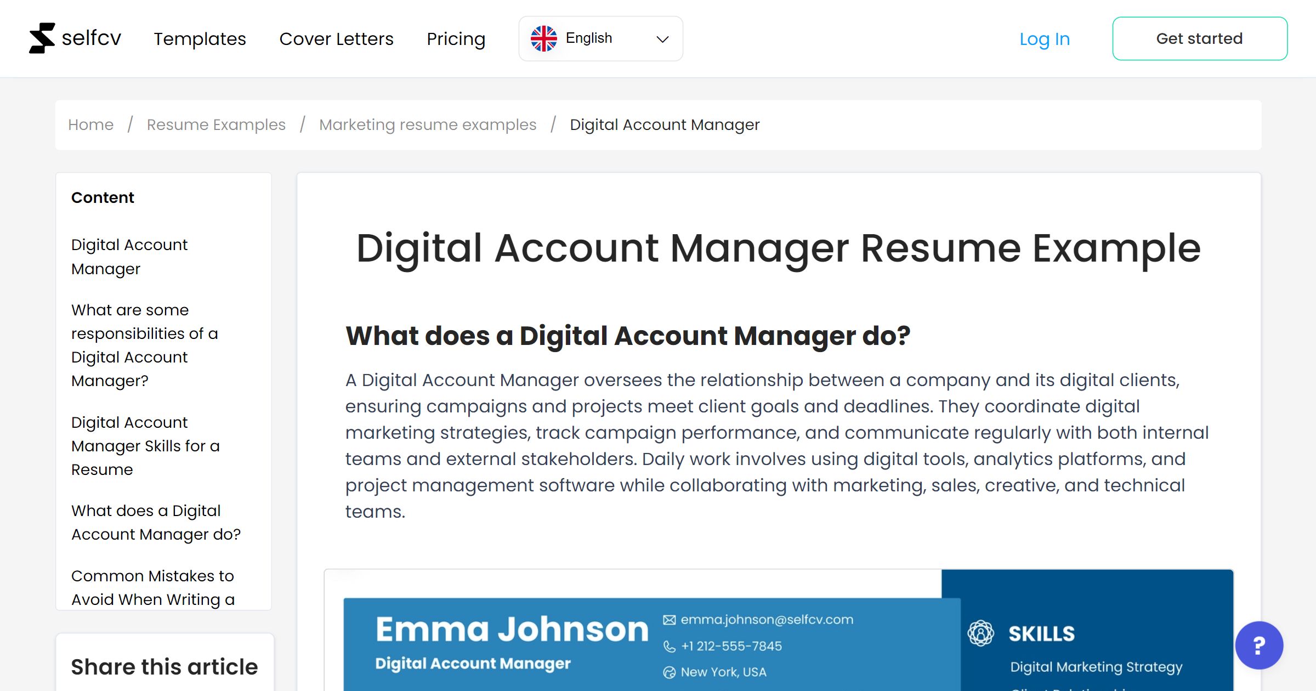
Task: Go to Pricing page
Action: point(456,38)
